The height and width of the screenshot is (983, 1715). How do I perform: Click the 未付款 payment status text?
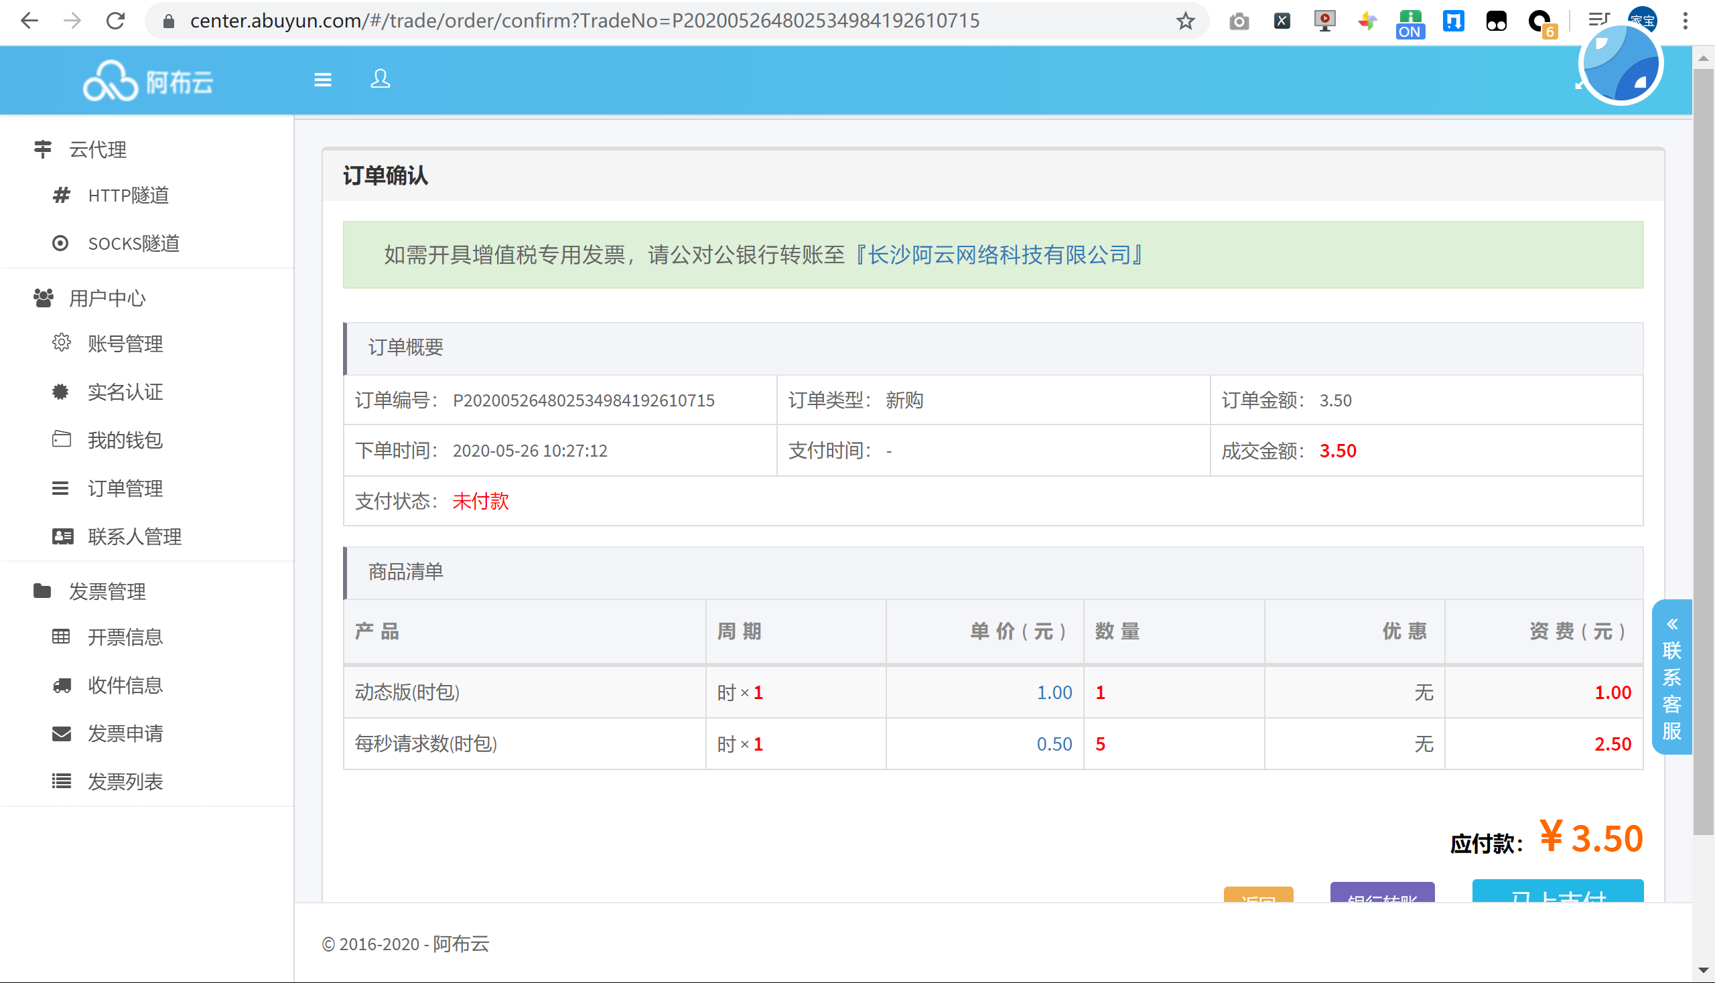click(480, 501)
